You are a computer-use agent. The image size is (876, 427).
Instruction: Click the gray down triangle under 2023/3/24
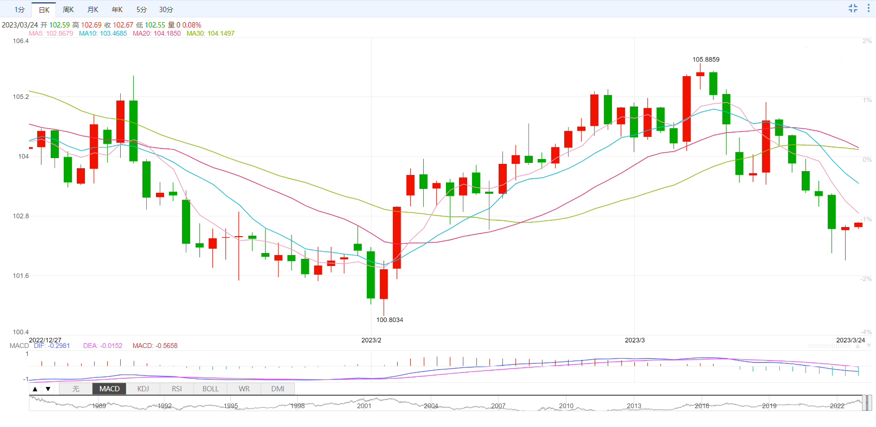click(x=869, y=346)
